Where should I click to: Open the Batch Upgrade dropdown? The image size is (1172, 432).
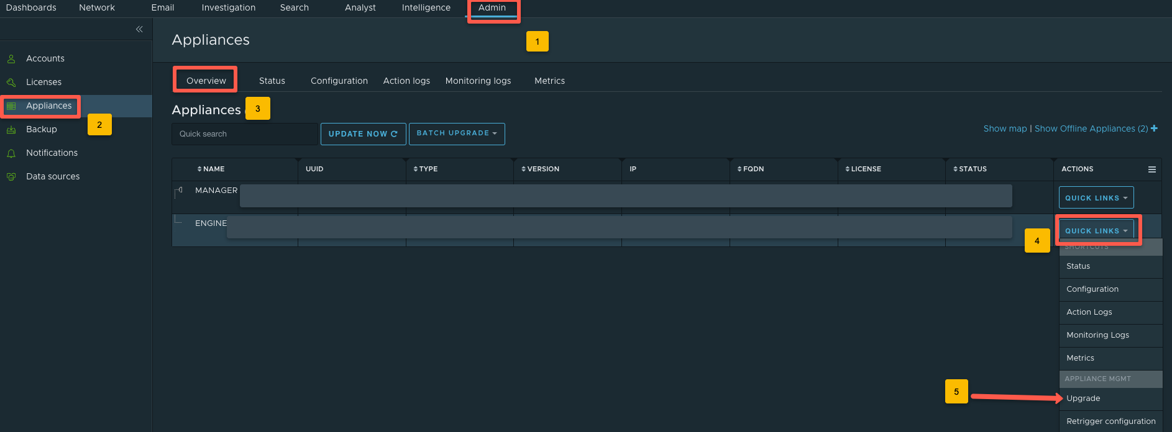(456, 133)
